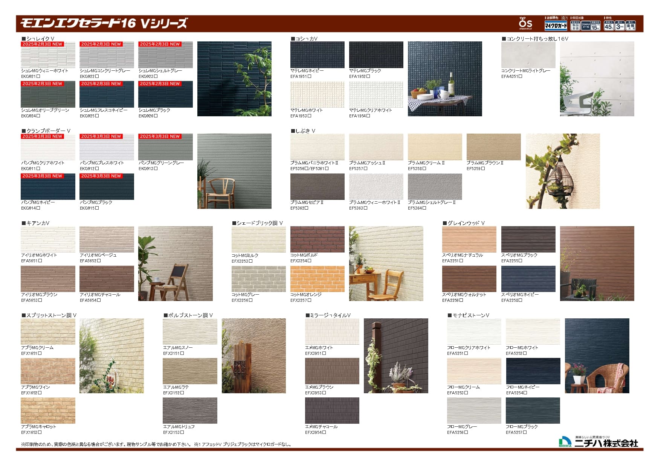Select the シュレMGコンクリートグレー swatch
Image resolution: width=661 pixels, height=467 pixels.
coord(107,55)
